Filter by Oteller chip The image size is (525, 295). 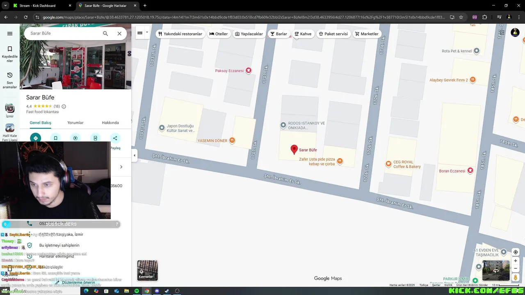(x=218, y=34)
